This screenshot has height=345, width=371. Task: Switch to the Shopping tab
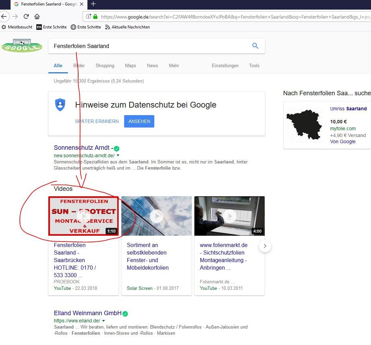105,65
